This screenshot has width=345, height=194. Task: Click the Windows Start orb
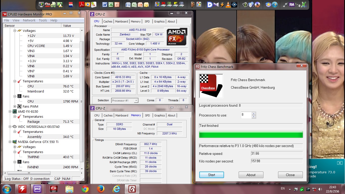6,189
